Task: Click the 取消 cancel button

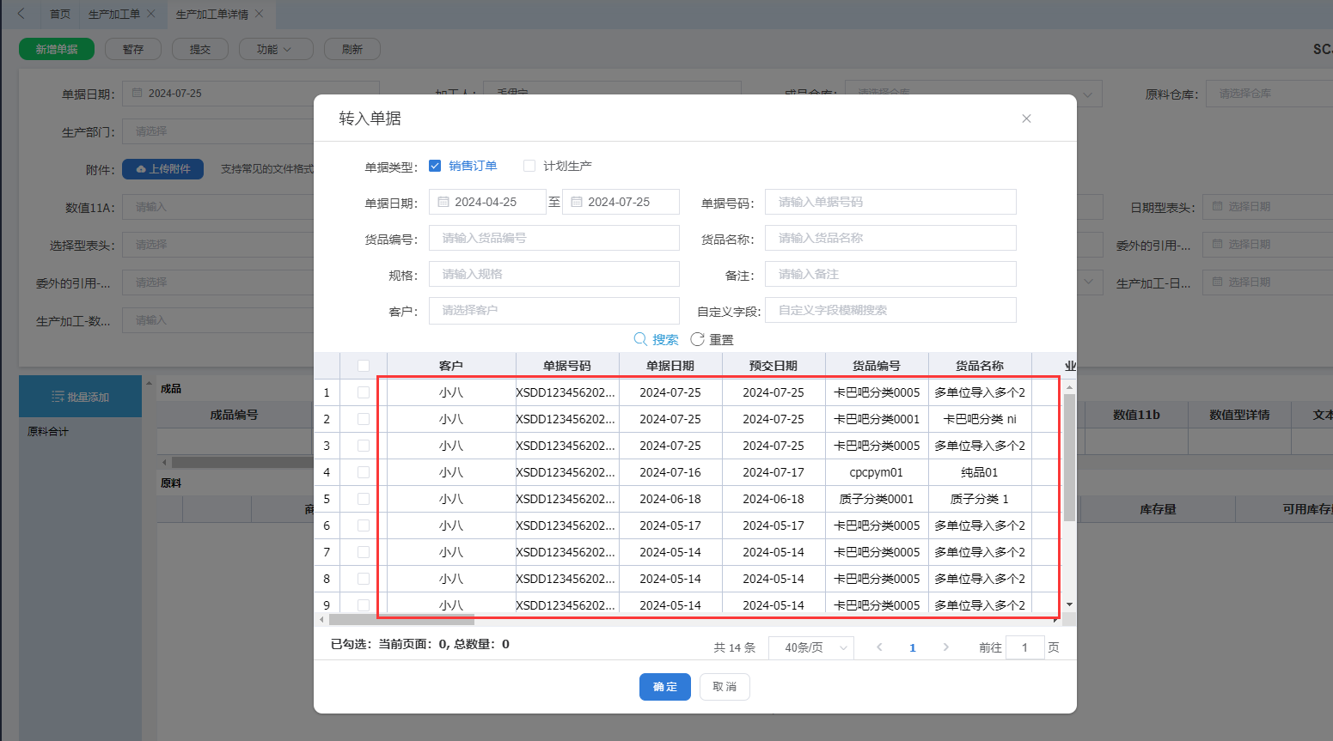Action: click(725, 687)
